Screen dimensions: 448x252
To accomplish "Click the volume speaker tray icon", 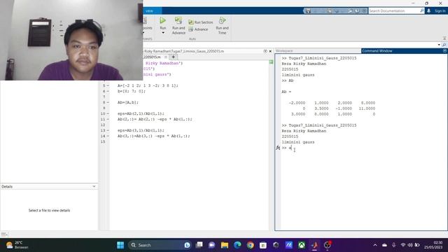I will point(410,245).
